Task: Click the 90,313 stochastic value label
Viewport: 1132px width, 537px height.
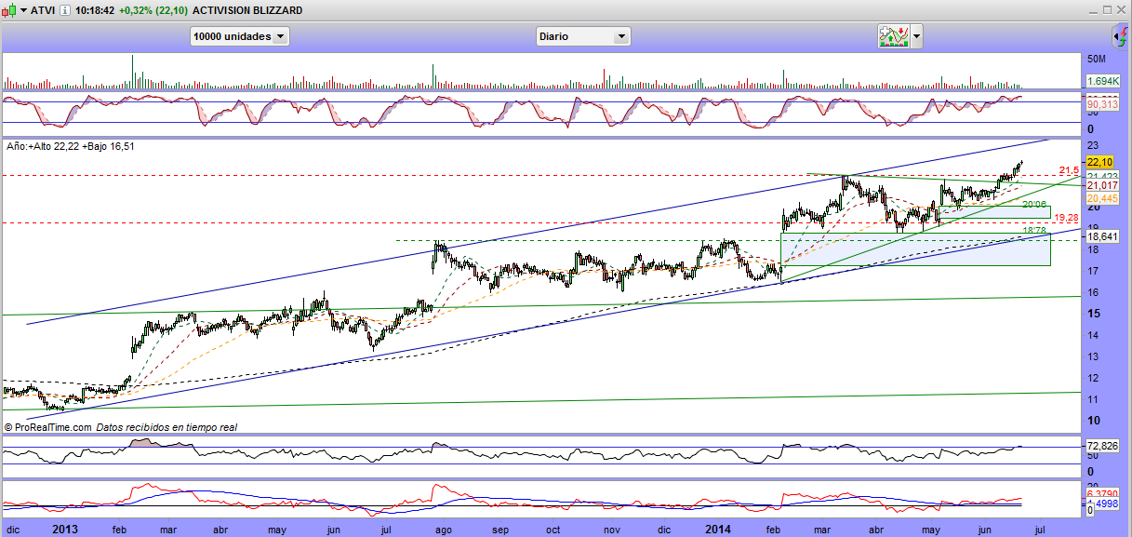Action: pos(1102,104)
